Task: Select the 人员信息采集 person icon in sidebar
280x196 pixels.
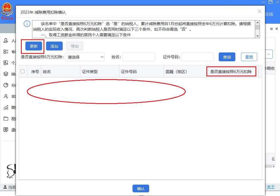Action: point(6,40)
